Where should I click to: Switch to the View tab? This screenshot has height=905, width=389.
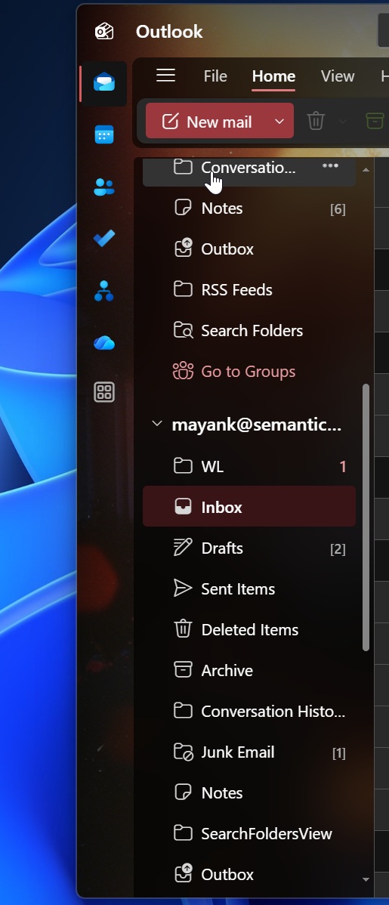338,76
